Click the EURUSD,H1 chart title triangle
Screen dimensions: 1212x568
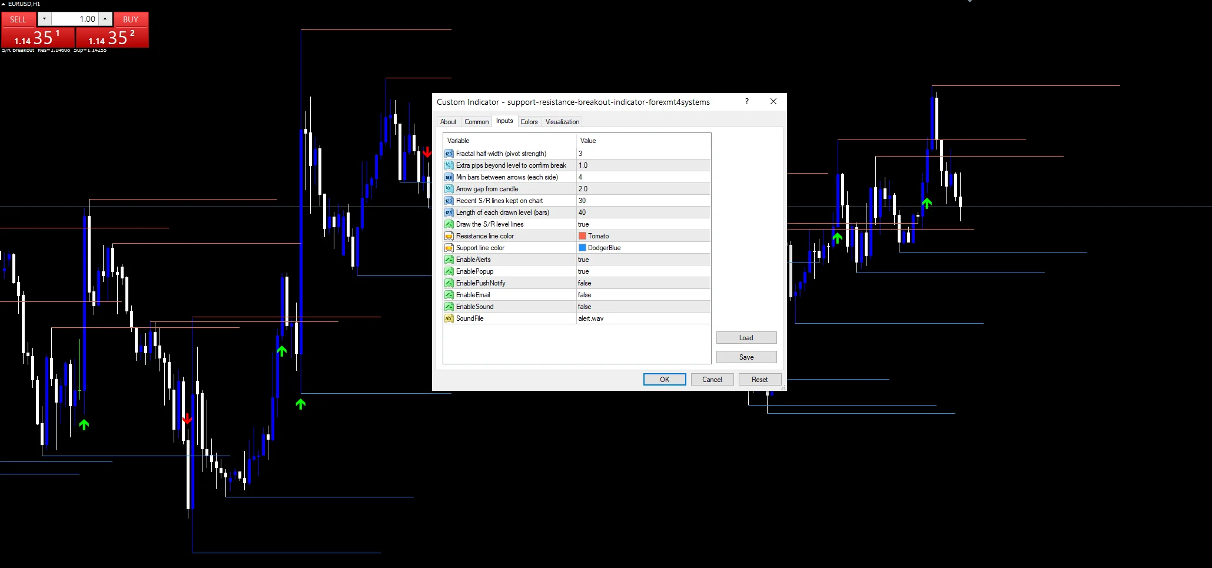(x=4, y=4)
